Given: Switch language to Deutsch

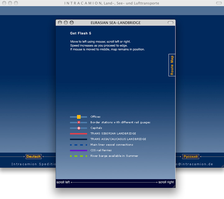Looking at the screenshot, I should pyautogui.click(x=34, y=156).
